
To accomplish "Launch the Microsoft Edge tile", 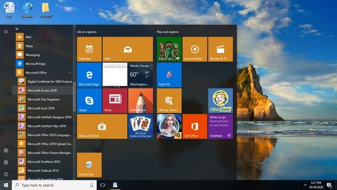I will coord(89,75).
